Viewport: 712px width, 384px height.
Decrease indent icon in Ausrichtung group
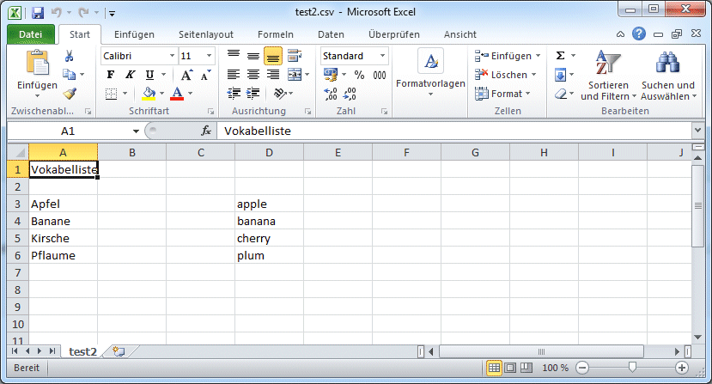pyautogui.click(x=234, y=94)
